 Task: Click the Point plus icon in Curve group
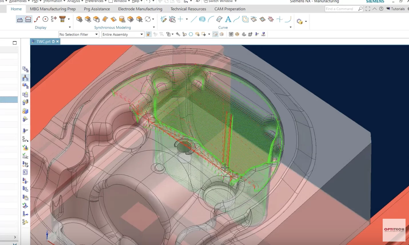tap(180, 19)
